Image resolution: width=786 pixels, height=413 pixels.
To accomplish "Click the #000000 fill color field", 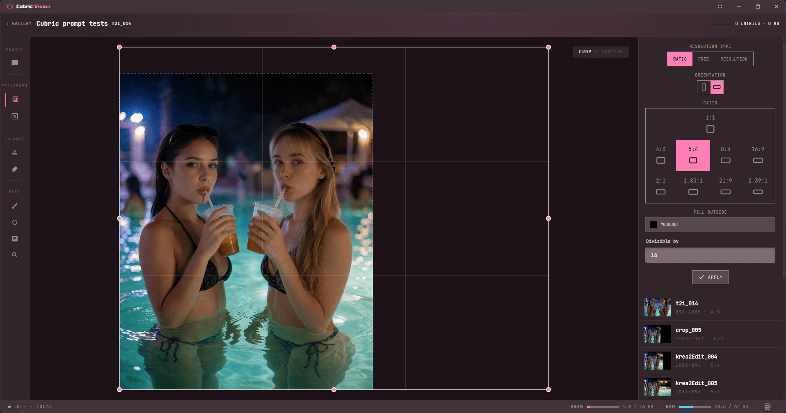I will click(710, 225).
